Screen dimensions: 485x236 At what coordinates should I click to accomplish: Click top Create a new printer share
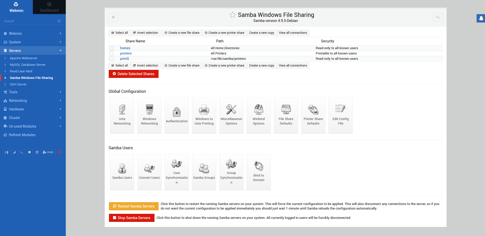coord(225,33)
